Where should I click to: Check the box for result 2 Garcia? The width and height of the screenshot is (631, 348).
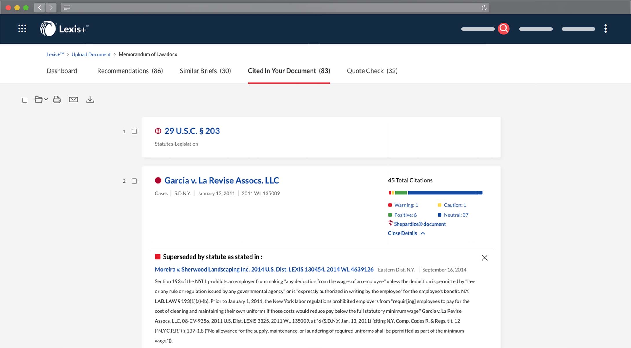click(x=134, y=181)
